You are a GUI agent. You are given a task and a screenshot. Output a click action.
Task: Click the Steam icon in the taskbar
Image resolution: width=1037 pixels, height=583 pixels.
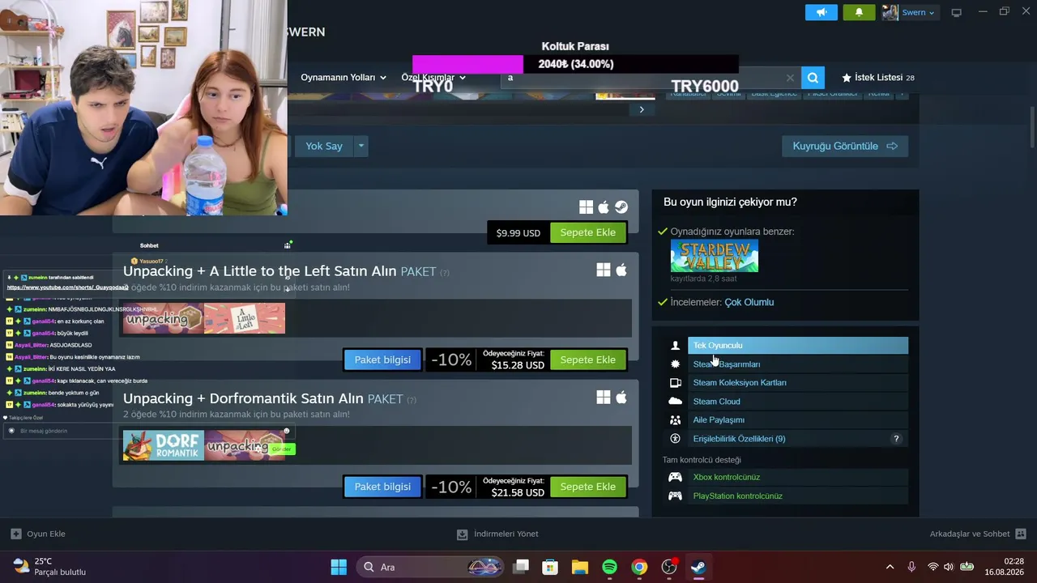pyautogui.click(x=698, y=567)
